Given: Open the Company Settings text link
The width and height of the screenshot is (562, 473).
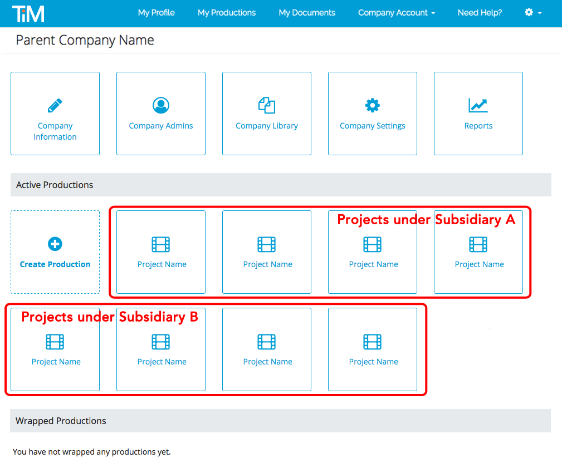Looking at the screenshot, I should (373, 126).
